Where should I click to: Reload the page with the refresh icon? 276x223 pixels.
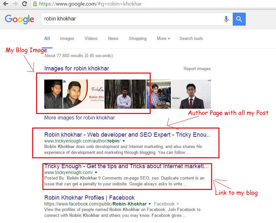pyautogui.click(x=25, y=4)
